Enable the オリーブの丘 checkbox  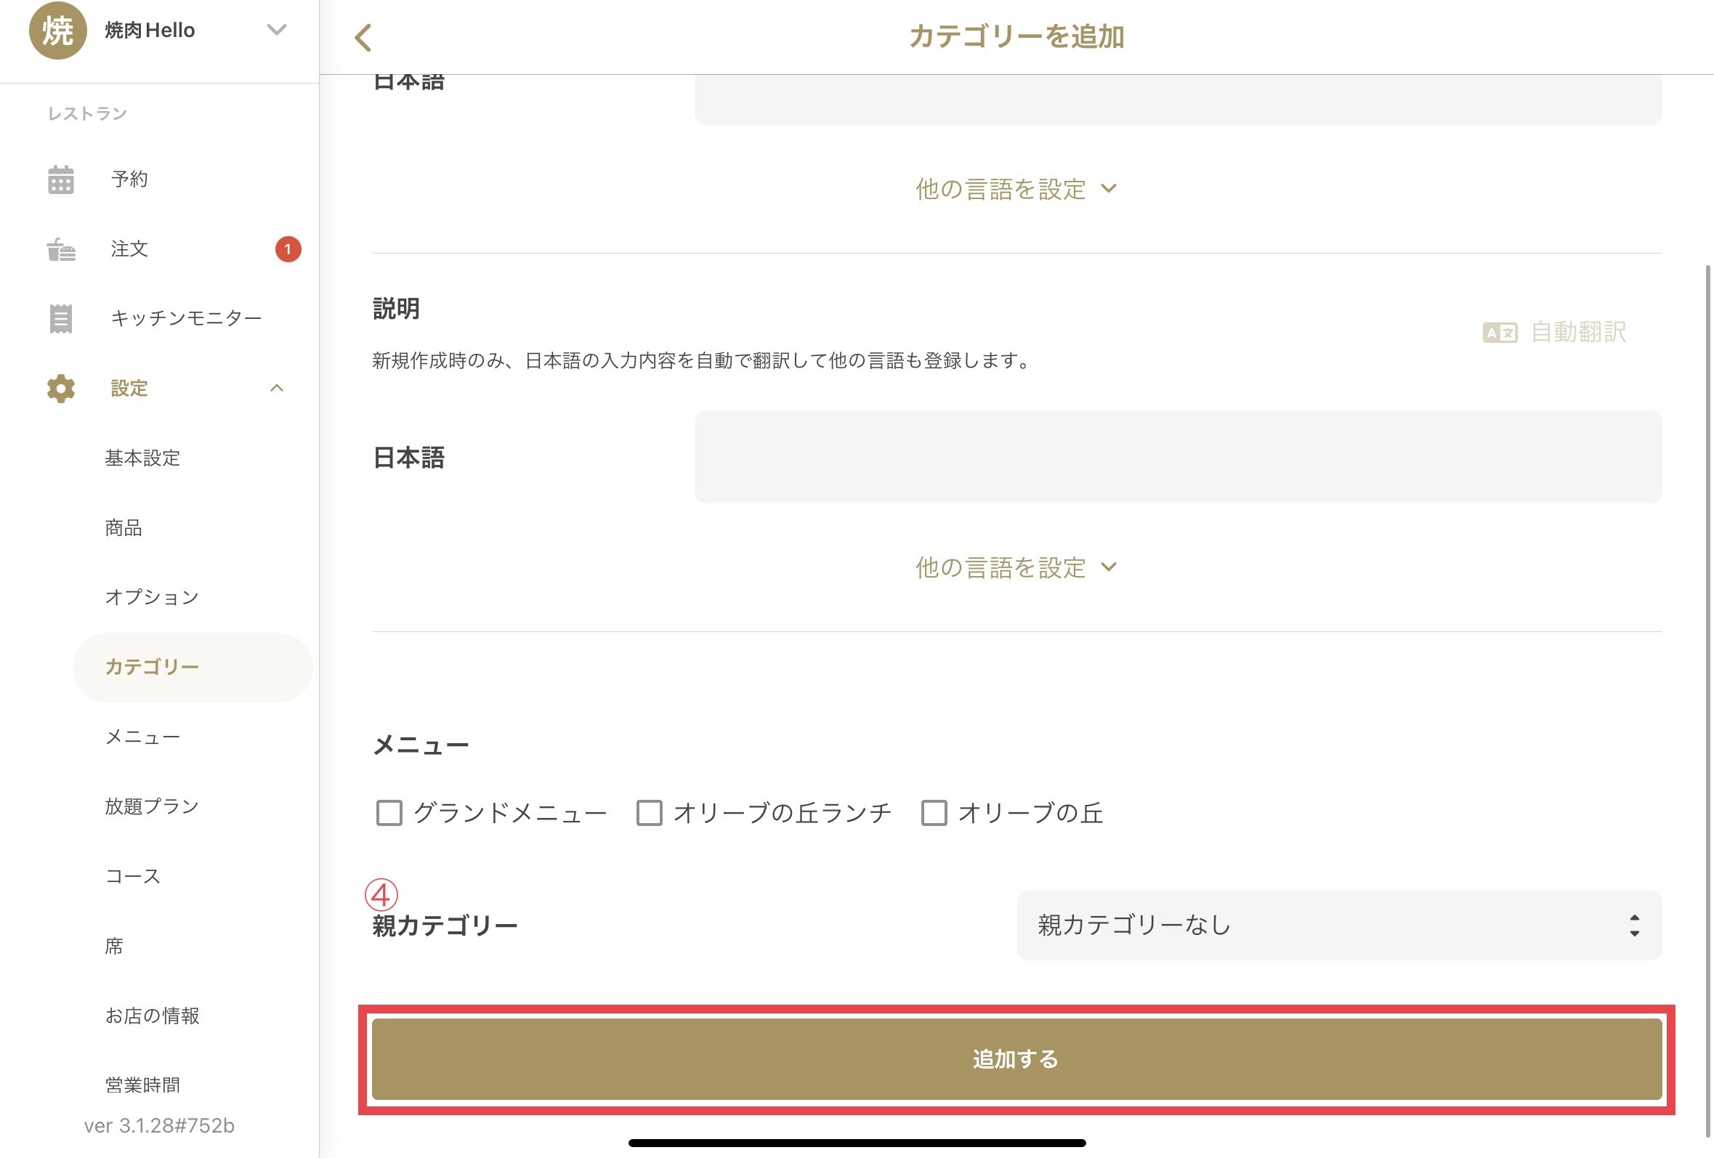tap(934, 813)
